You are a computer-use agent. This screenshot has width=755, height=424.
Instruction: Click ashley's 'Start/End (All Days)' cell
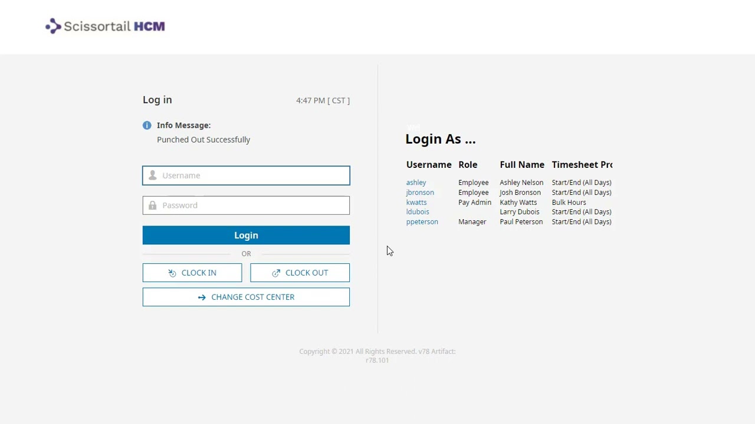point(582,183)
